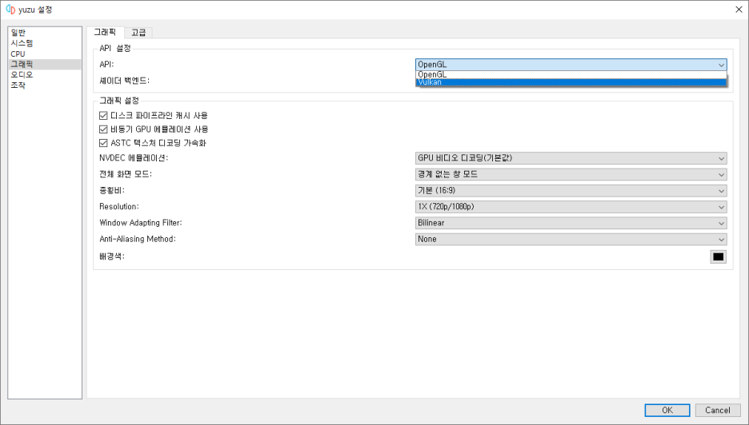Switch to the 고급 tab
This screenshot has width=749, height=425.
(x=138, y=33)
